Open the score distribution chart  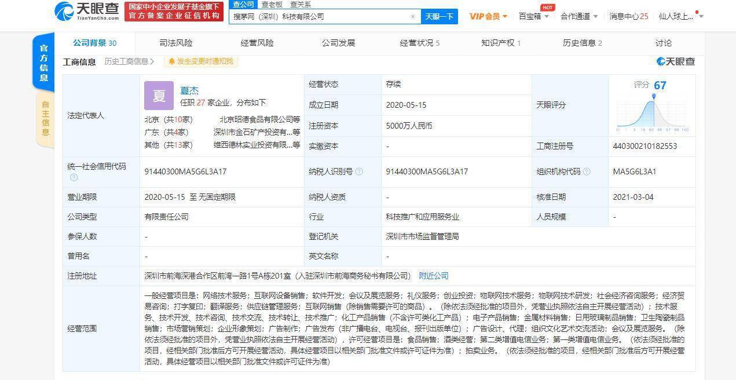point(653,113)
